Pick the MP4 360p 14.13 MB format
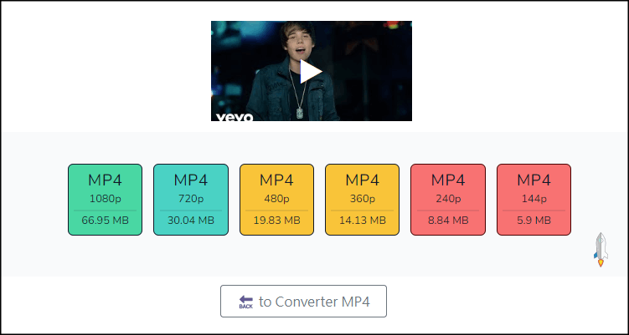This screenshot has width=629, height=335. click(362, 200)
